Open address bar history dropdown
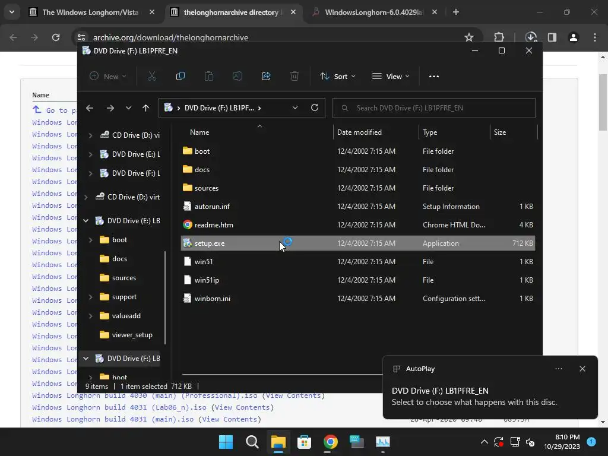 (295, 108)
